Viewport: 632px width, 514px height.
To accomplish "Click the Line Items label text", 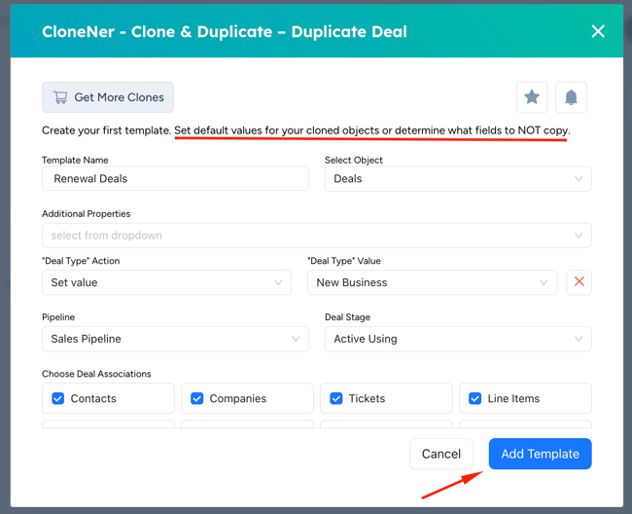I will [513, 398].
